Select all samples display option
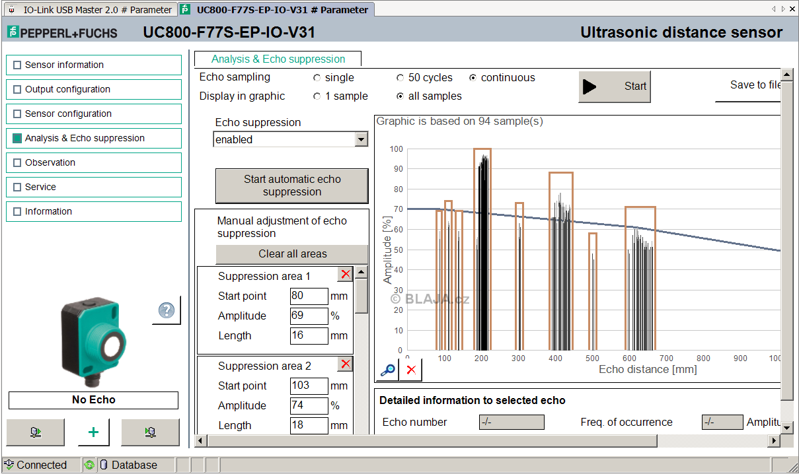This screenshot has width=799, height=474. (400, 96)
